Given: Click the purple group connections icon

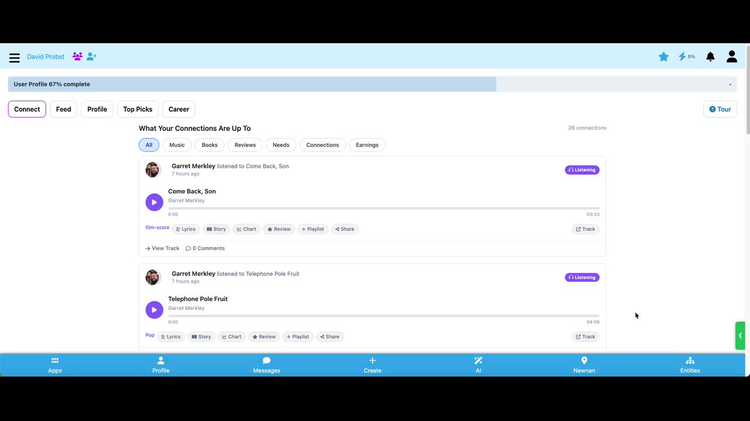Looking at the screenshot, I should click(x=77, y=57).
